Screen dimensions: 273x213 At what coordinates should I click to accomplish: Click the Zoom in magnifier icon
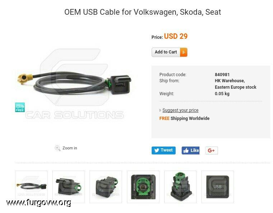tap(57, 148)
